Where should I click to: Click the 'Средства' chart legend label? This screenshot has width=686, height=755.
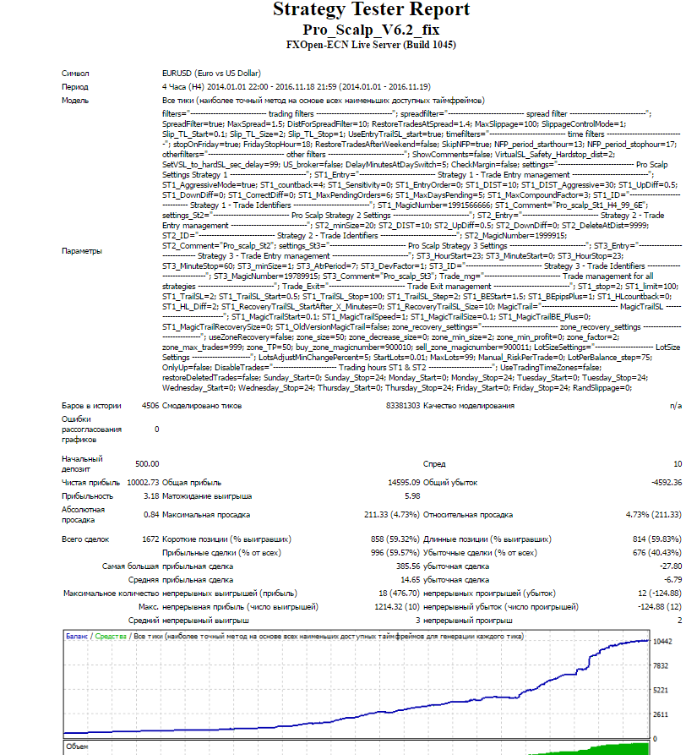(111, 637)
